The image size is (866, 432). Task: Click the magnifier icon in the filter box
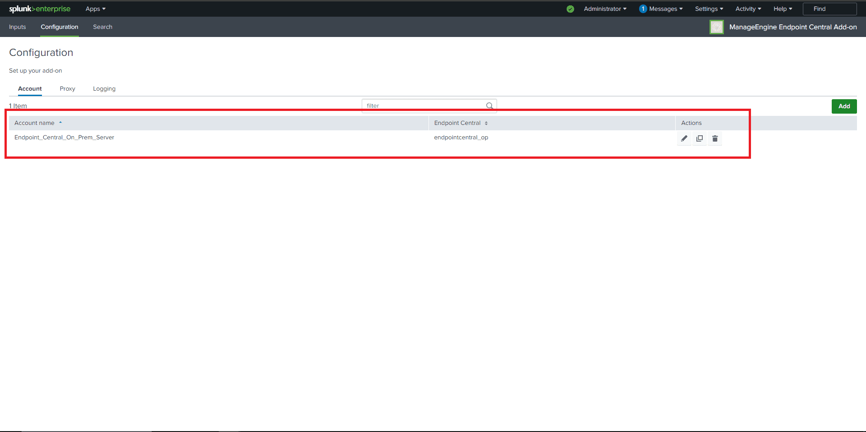click(489, 106)
